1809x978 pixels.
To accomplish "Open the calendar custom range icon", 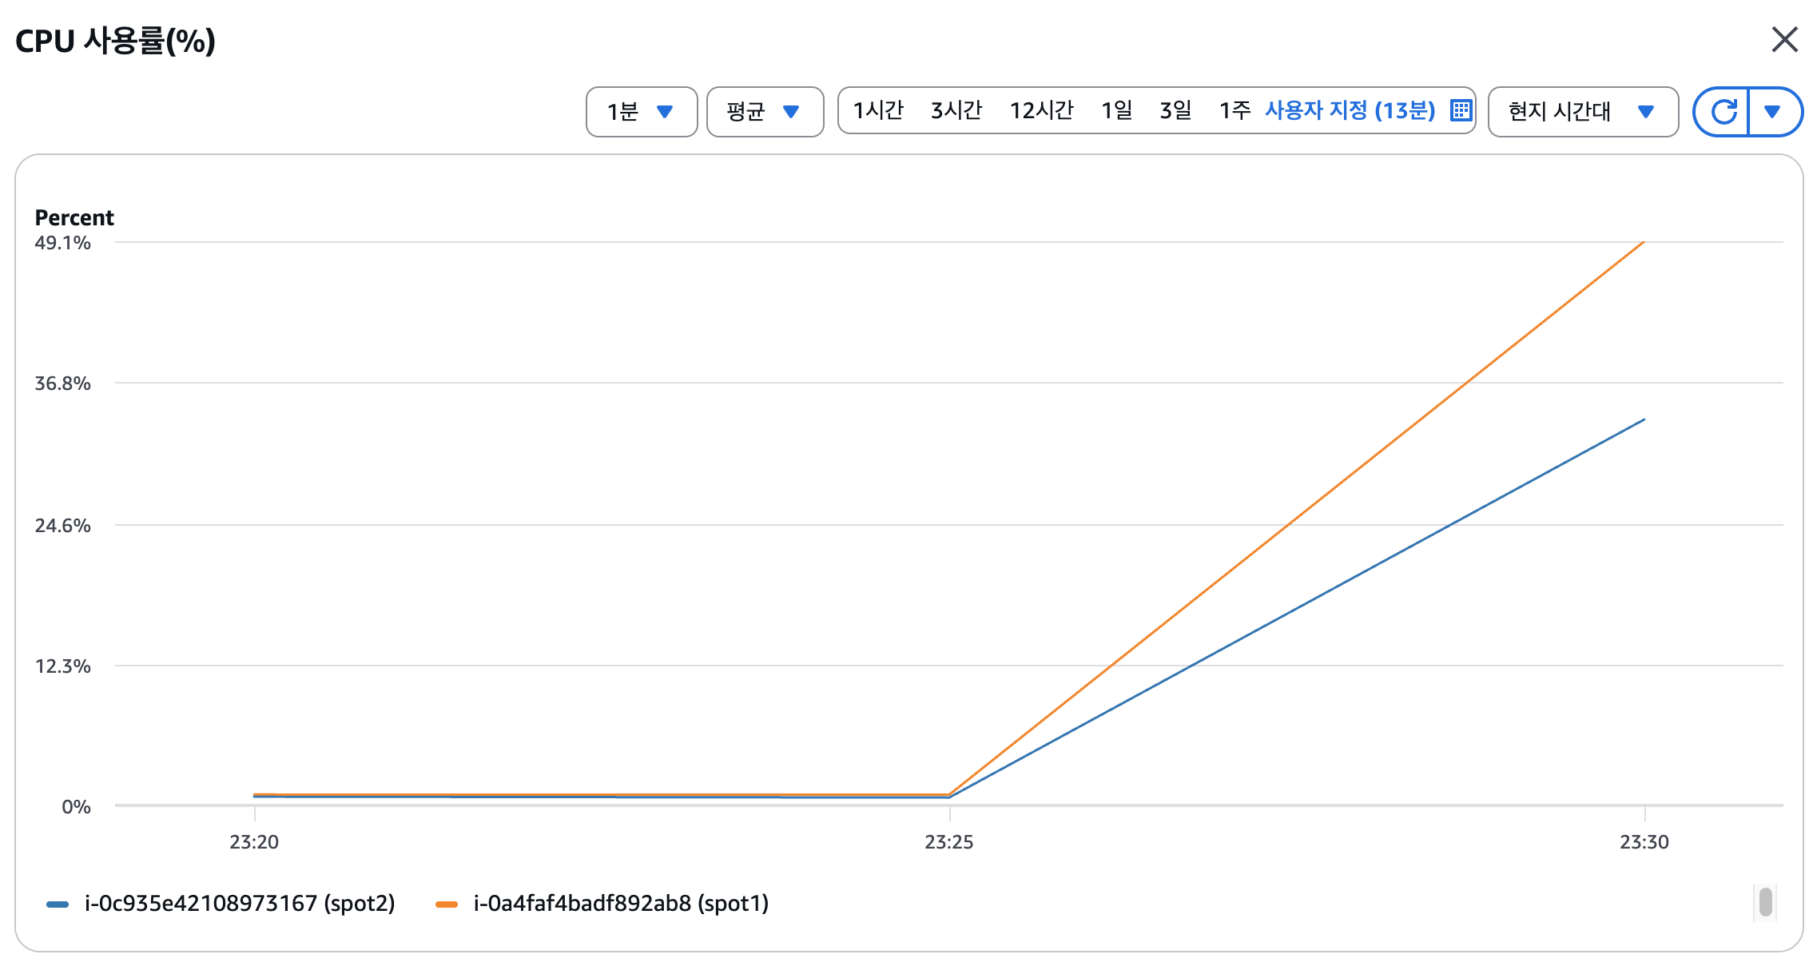I will click(x=1461, y=110).
